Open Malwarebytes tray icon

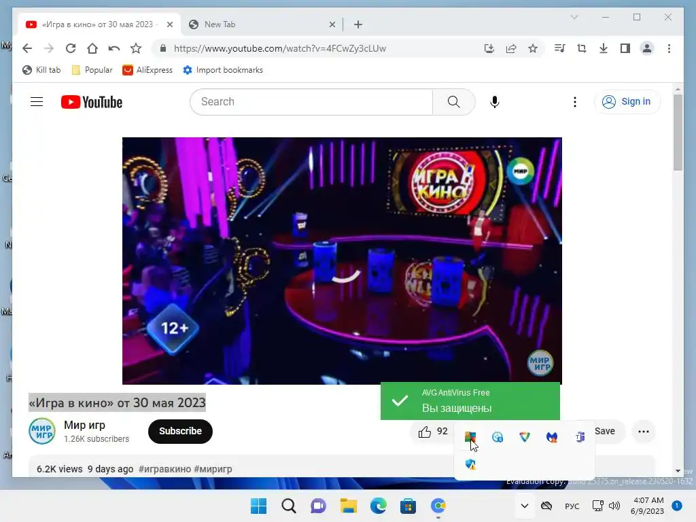click(x=552, y=437)
